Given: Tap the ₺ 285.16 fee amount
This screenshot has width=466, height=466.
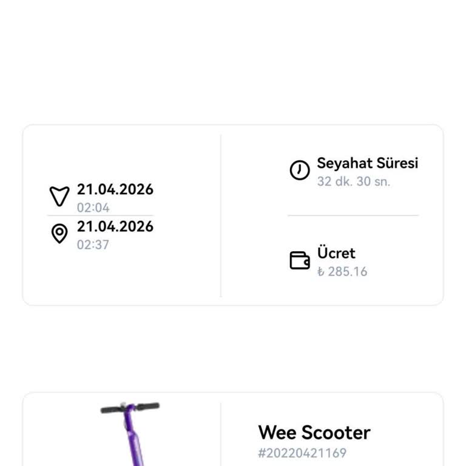Looking at the screenshot, I should tap(342, 271).
